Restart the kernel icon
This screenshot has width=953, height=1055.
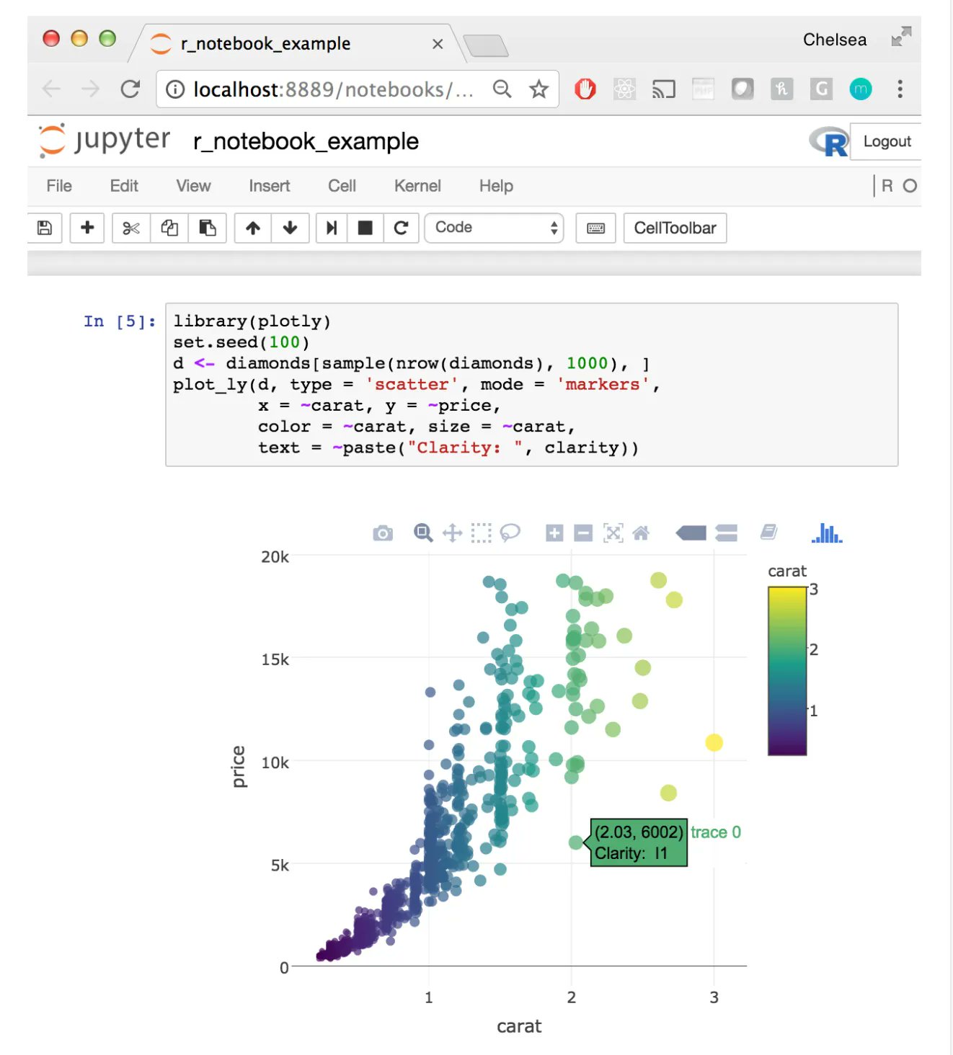tap(402, 228)
